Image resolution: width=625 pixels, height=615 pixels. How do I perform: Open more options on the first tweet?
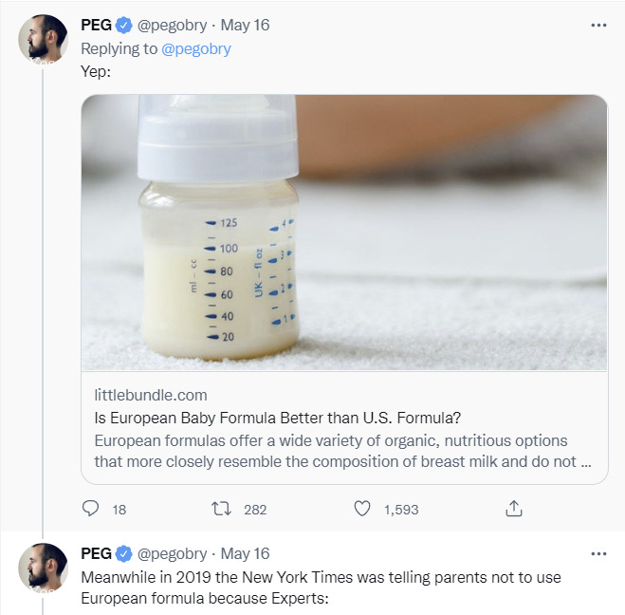coord(598,26)
